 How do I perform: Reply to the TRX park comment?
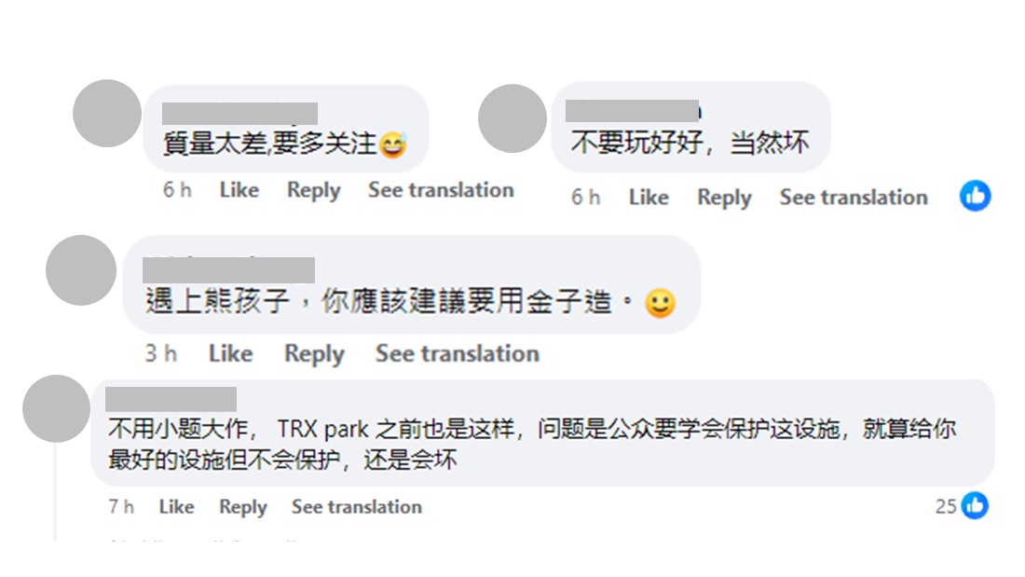(x=242, y=507)
